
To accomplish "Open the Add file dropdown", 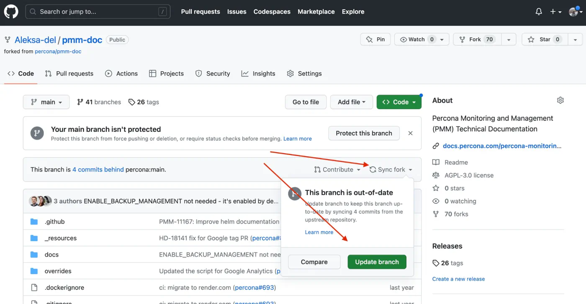I will [352, 102].
